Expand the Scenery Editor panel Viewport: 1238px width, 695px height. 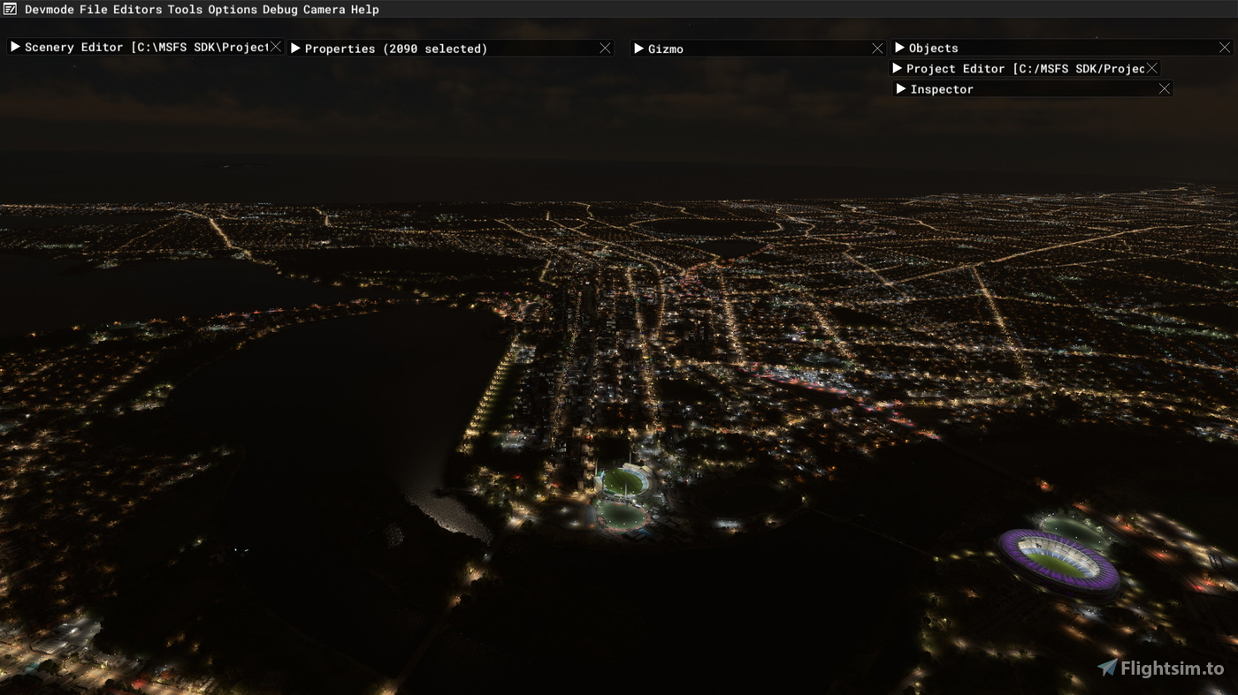15,46
